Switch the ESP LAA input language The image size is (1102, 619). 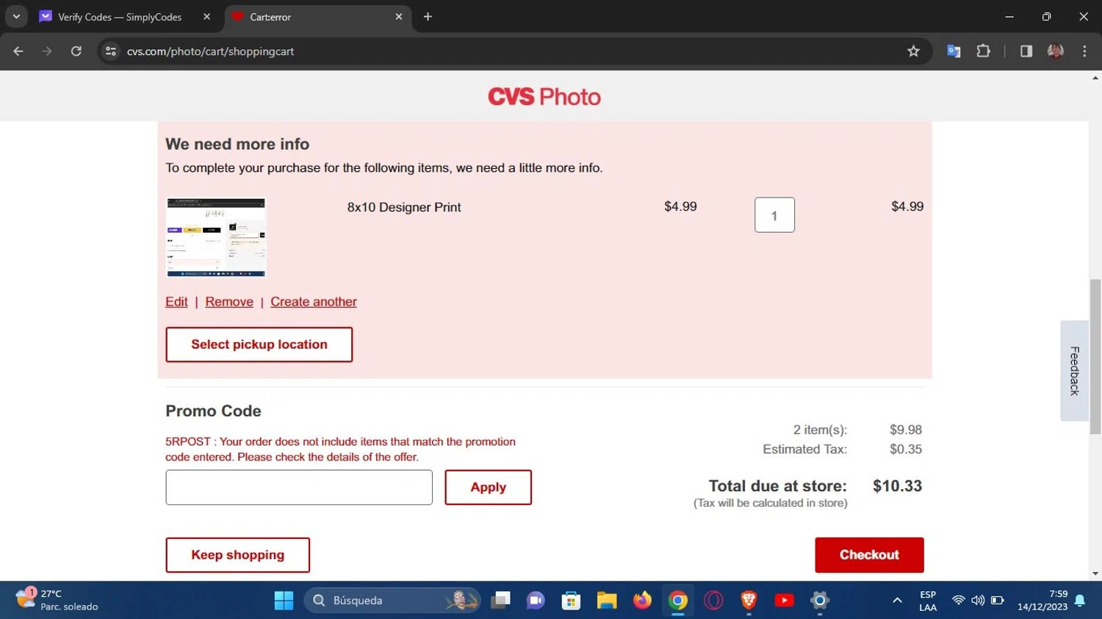pos(928,601)
